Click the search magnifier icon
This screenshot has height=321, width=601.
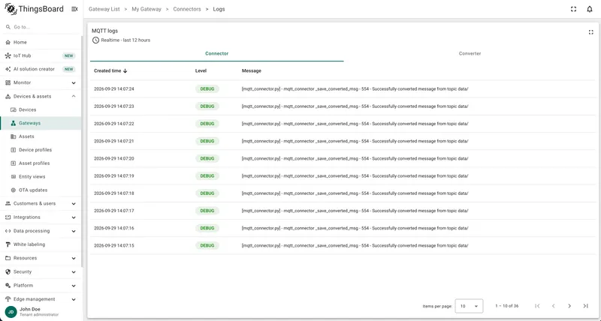point(8,27)
